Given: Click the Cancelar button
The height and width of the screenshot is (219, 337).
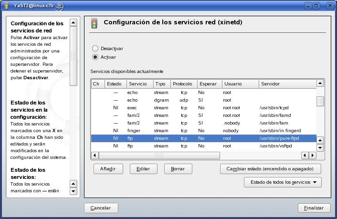Looking at the screenshot, I should click(x=101, y=208).
